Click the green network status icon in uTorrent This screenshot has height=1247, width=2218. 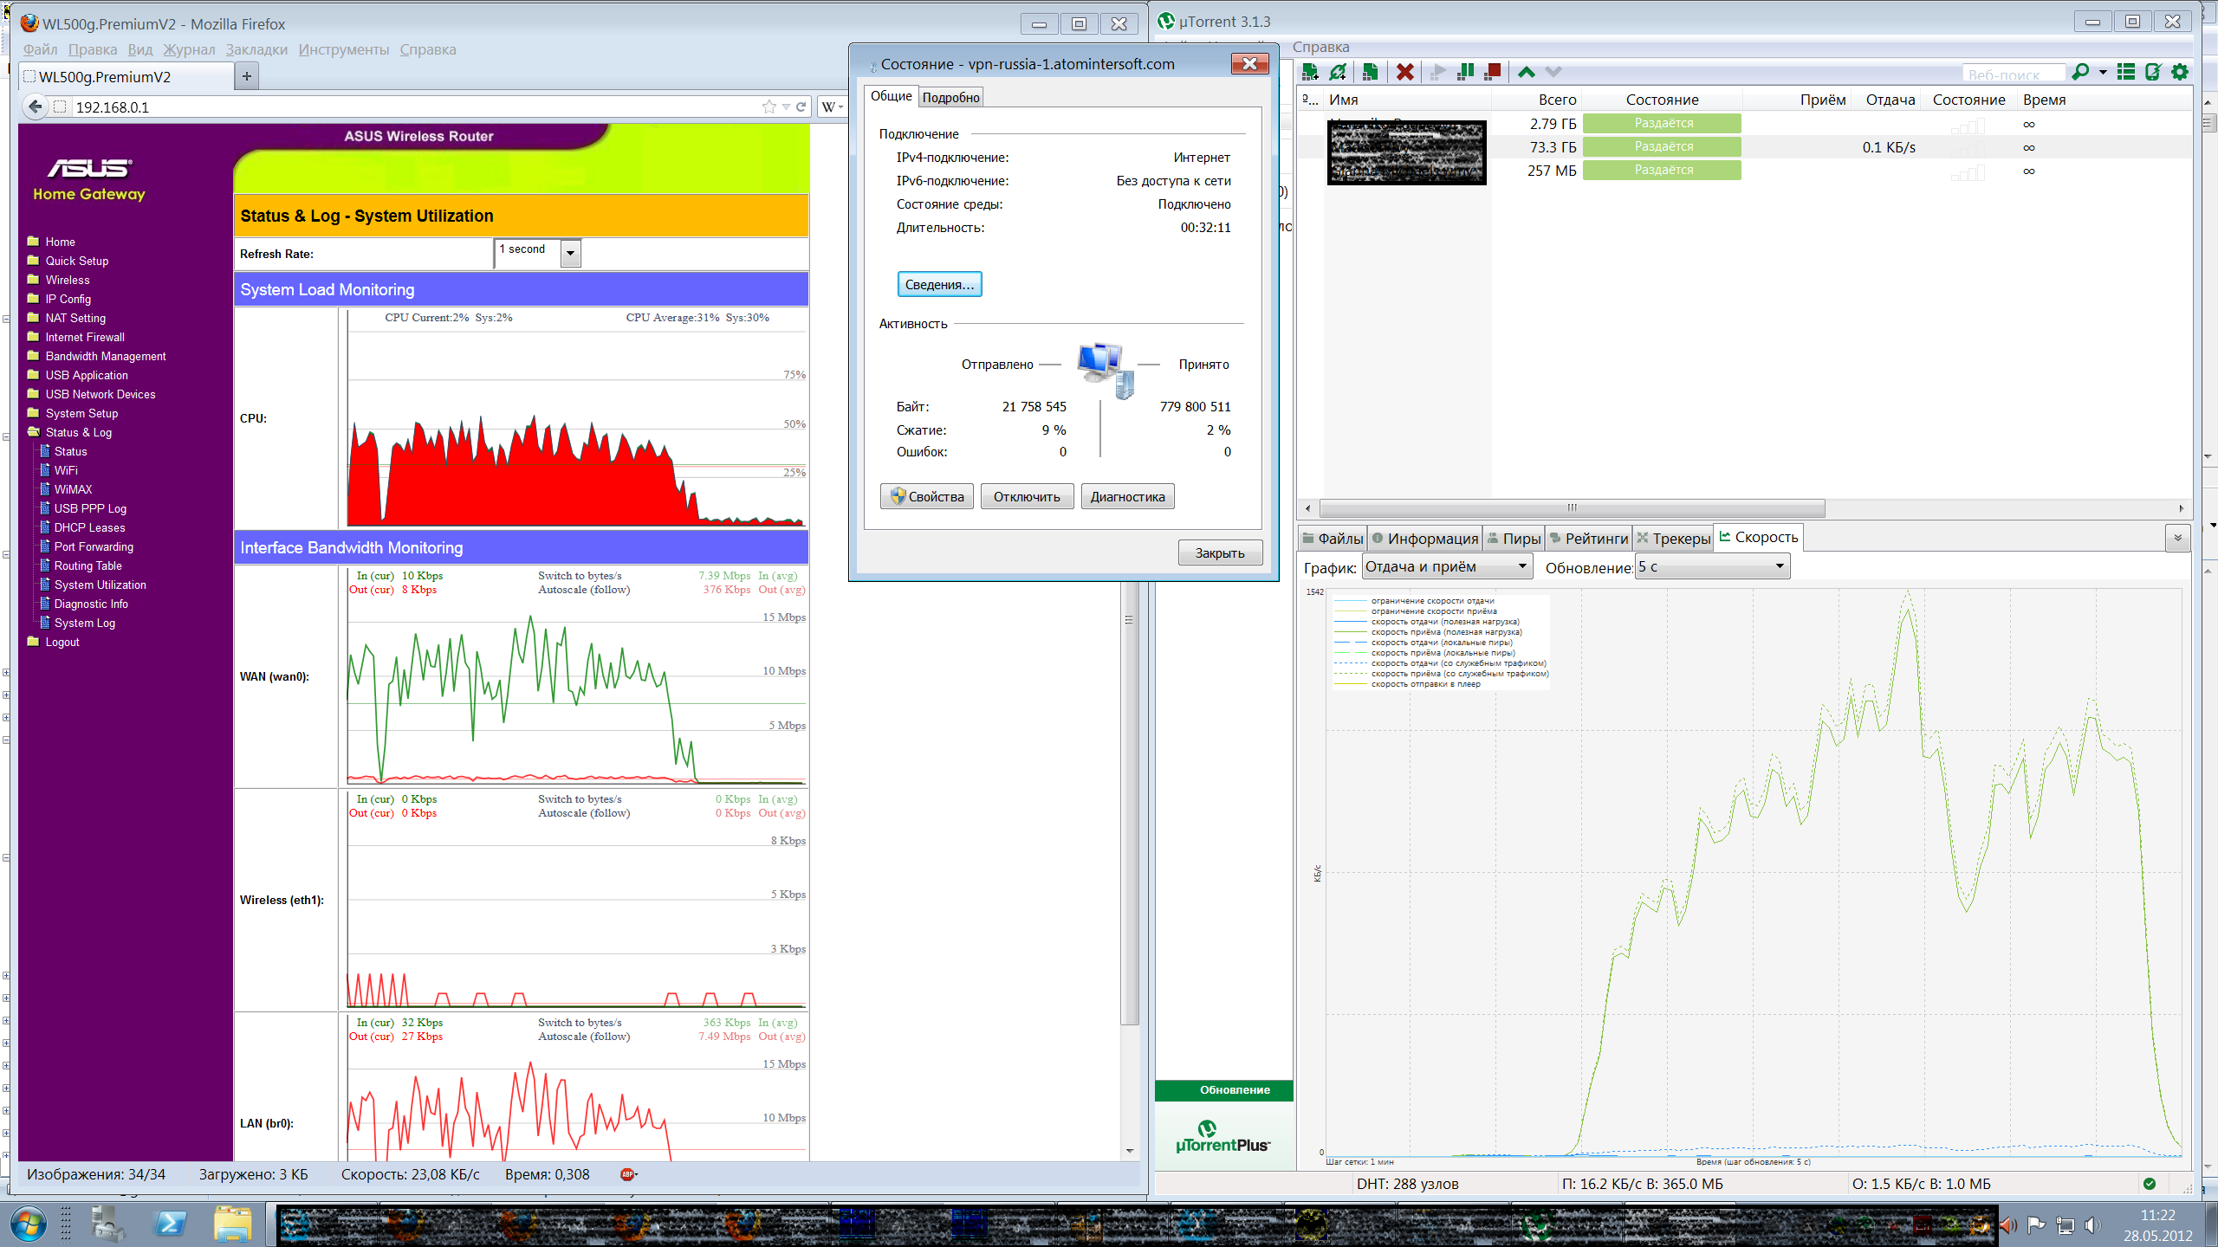[x=2149, y=1184]
